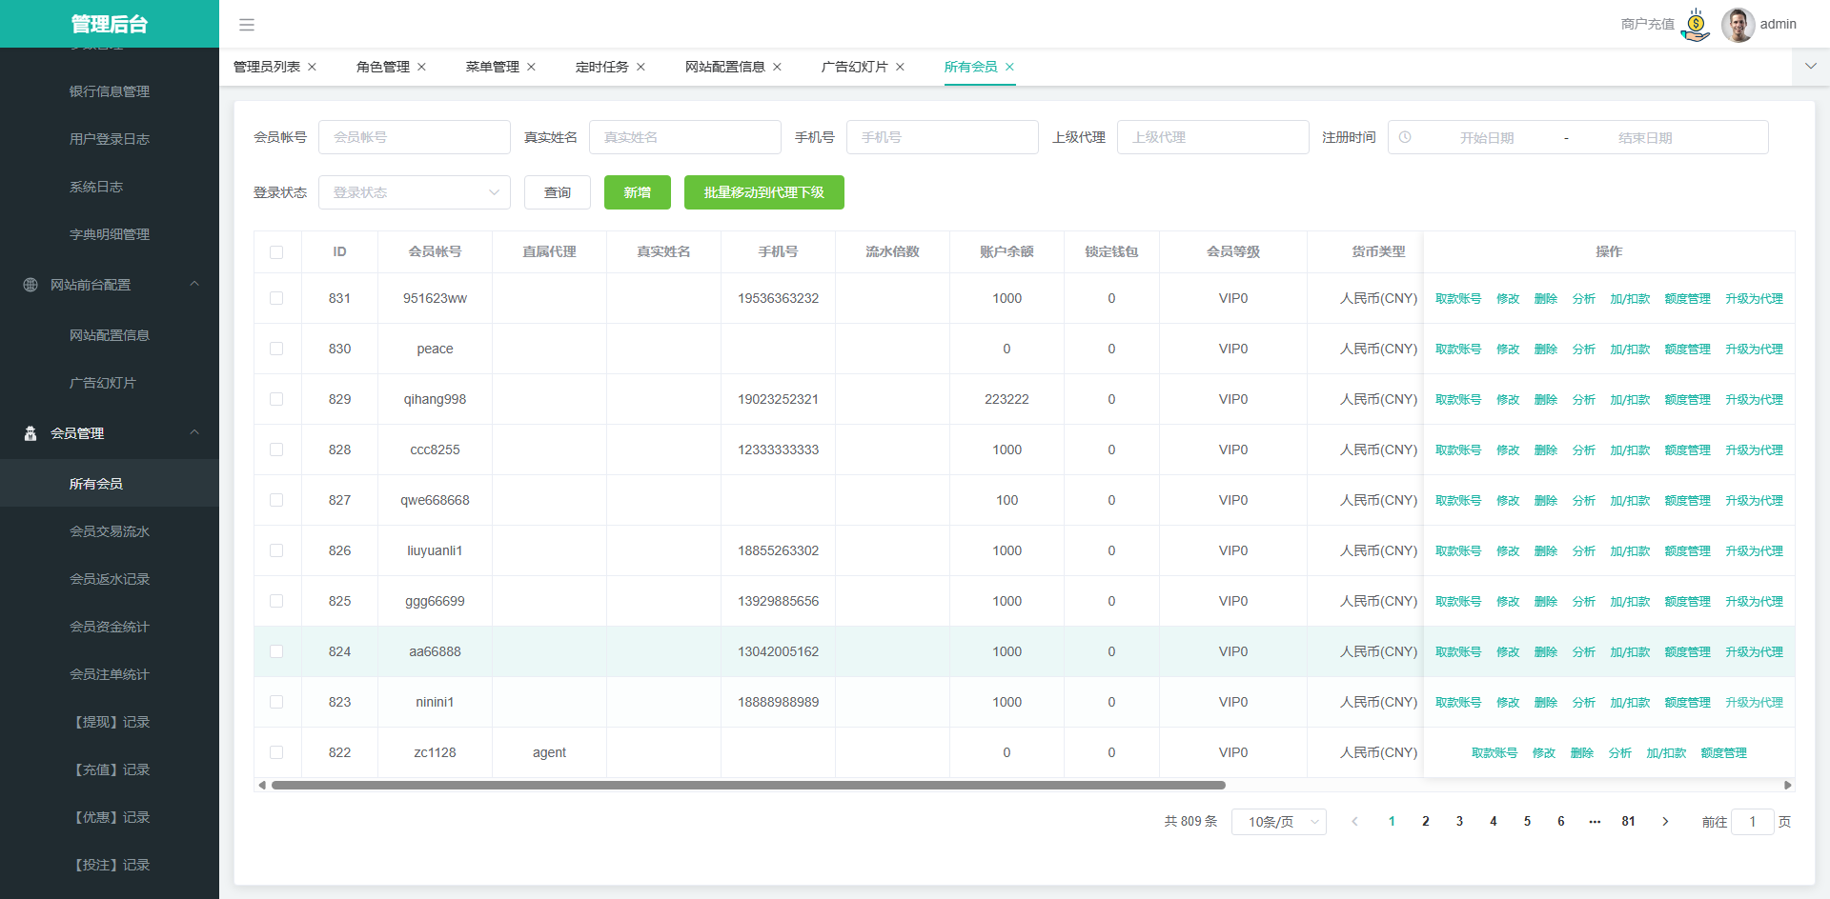Close the 管理员列表 tab with its X
1830x899 pixels.
[x=312, y=67]
